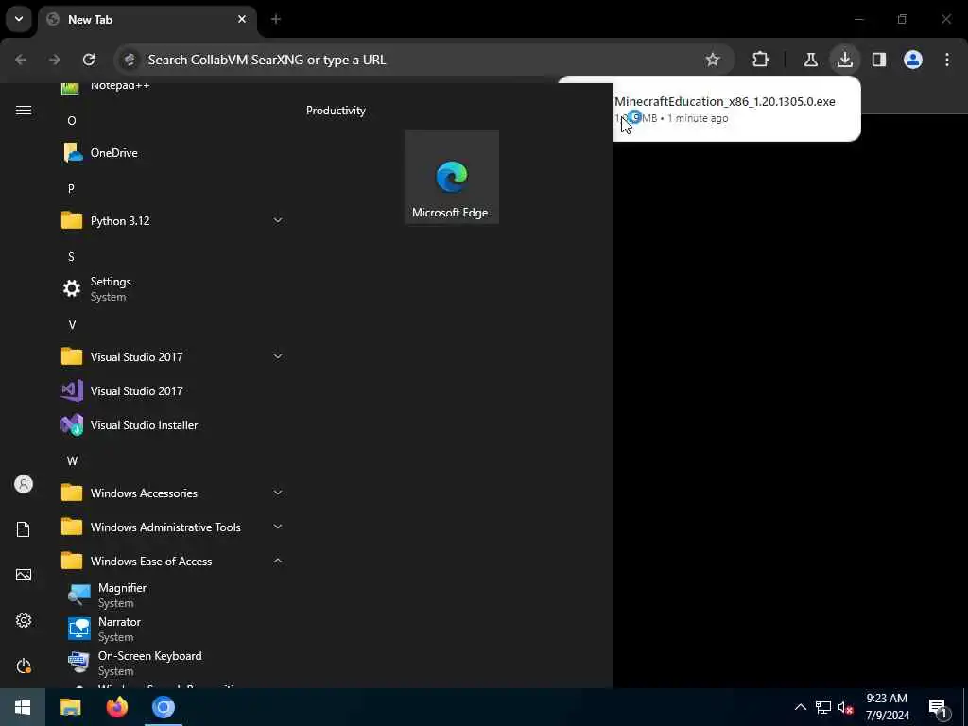Jump to letter O section header
Image resolution: width=968 pixels, height=726 pixels.
72,120
